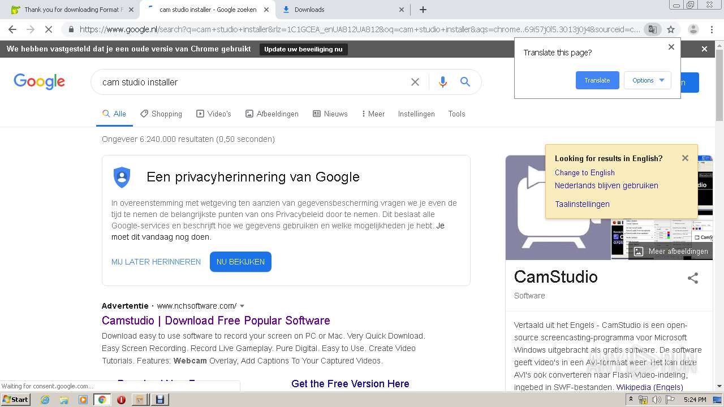This screenshot has width=724, height=407.
Task: Switch to the 'Thank you for downloading Format' tab
Action: [x=74, y=10]
